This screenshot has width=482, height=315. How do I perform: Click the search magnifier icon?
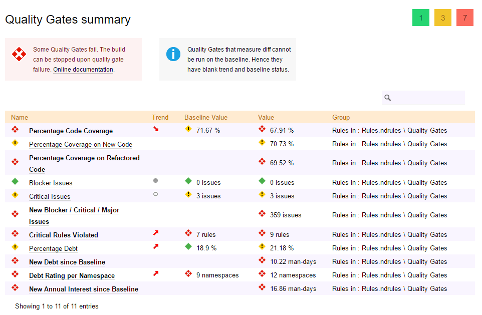[388, 98]
